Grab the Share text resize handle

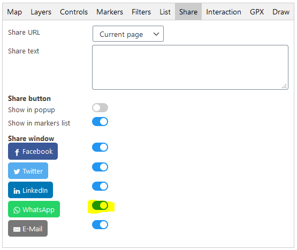[x=284, y=86]
